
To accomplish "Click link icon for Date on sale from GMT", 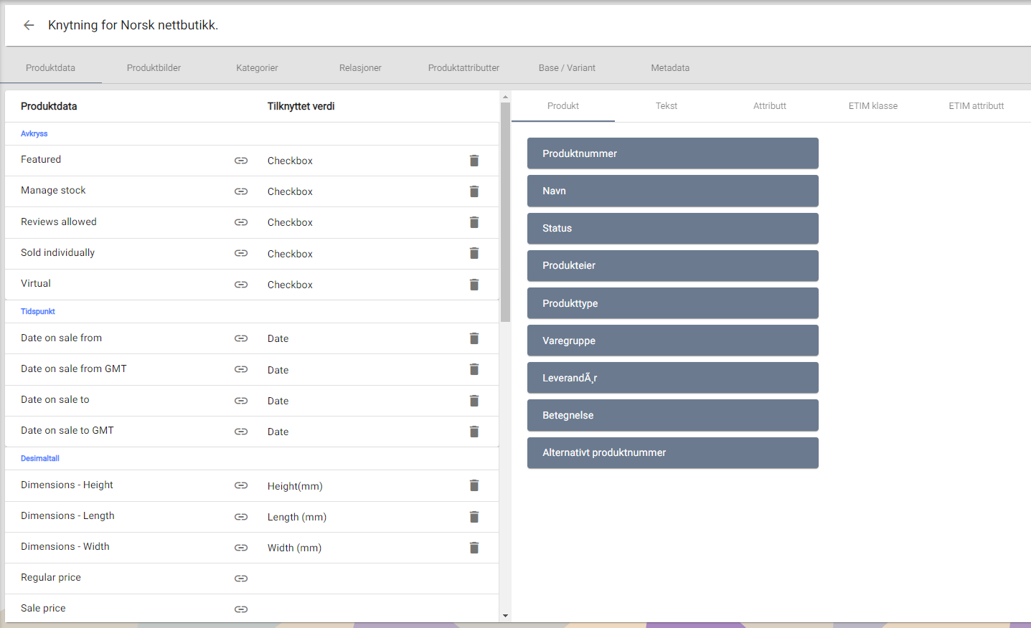I will pos(241,369).
